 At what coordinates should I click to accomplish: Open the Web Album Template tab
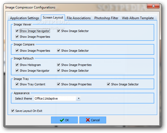(x=138, y=18)
